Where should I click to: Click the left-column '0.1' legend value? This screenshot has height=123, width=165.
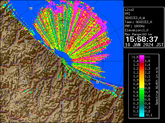coord(136,111)
